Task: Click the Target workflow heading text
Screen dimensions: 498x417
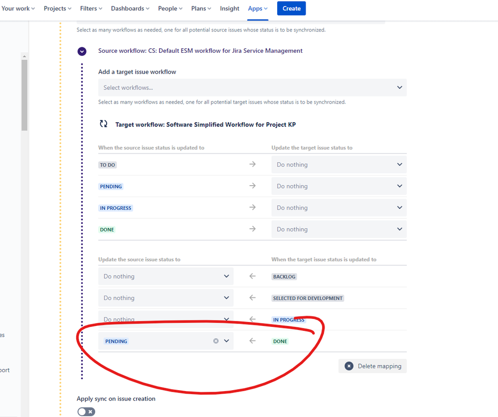Action: click(x=205, y=124)
